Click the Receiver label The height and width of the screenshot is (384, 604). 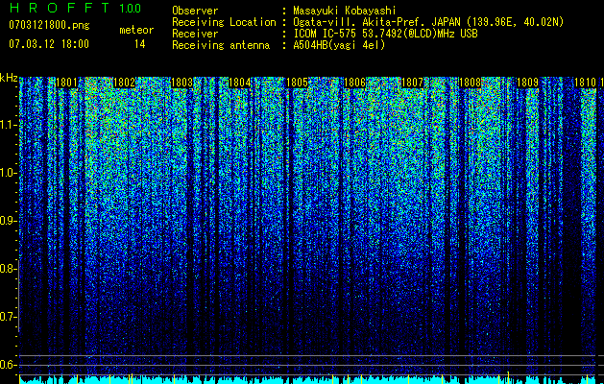pyautogui.click(x=195, y=34)
